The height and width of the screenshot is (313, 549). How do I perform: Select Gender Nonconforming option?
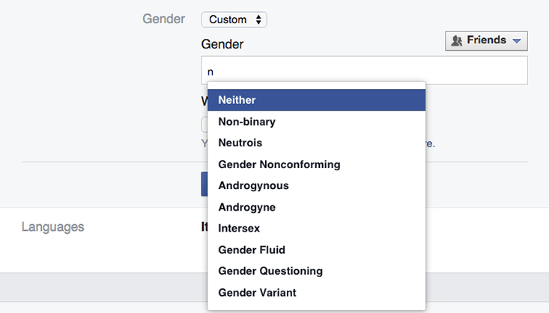pos(317,164)
